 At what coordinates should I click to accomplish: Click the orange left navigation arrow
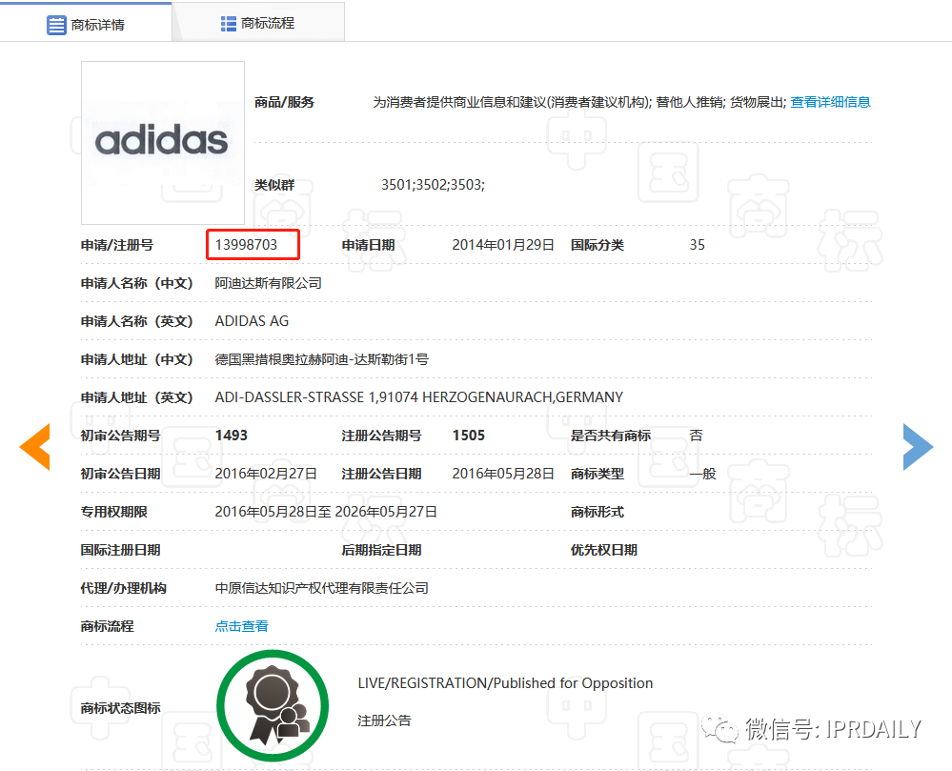click(34, 446)
